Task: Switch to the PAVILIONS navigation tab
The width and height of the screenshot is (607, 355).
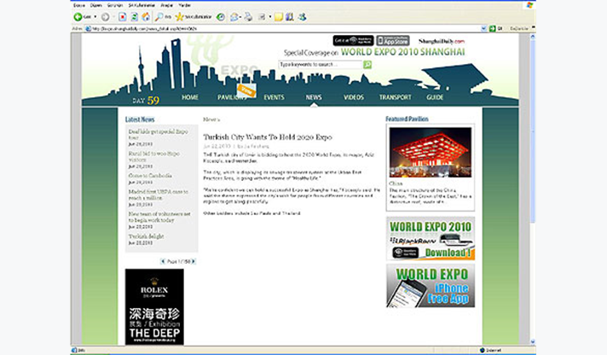Action: coord(232,97)
